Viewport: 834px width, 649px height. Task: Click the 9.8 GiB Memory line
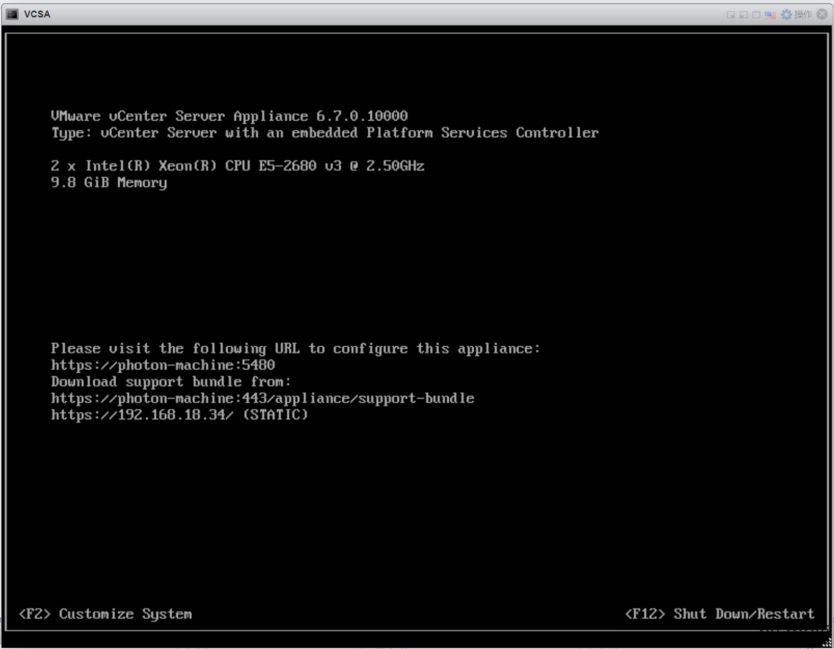109,183
